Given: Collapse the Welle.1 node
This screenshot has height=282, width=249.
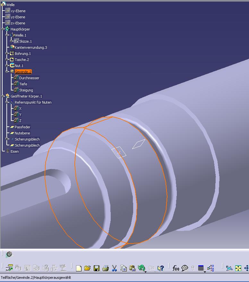Looking at the screenshot, I should tap(7, 35).
